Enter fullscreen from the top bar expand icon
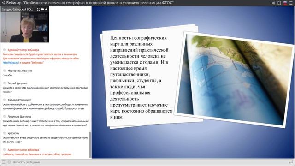Screen dimensions: 295x166 279,3
